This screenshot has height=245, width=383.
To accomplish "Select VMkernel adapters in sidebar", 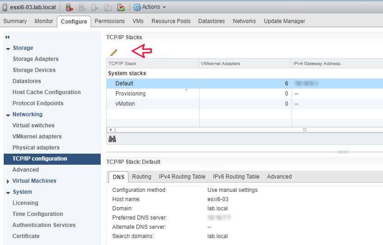I will coord(37,137).
